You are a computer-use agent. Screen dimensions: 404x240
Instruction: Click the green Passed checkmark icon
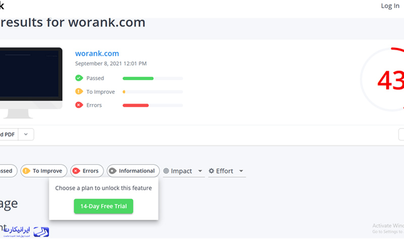pos(79,78)
